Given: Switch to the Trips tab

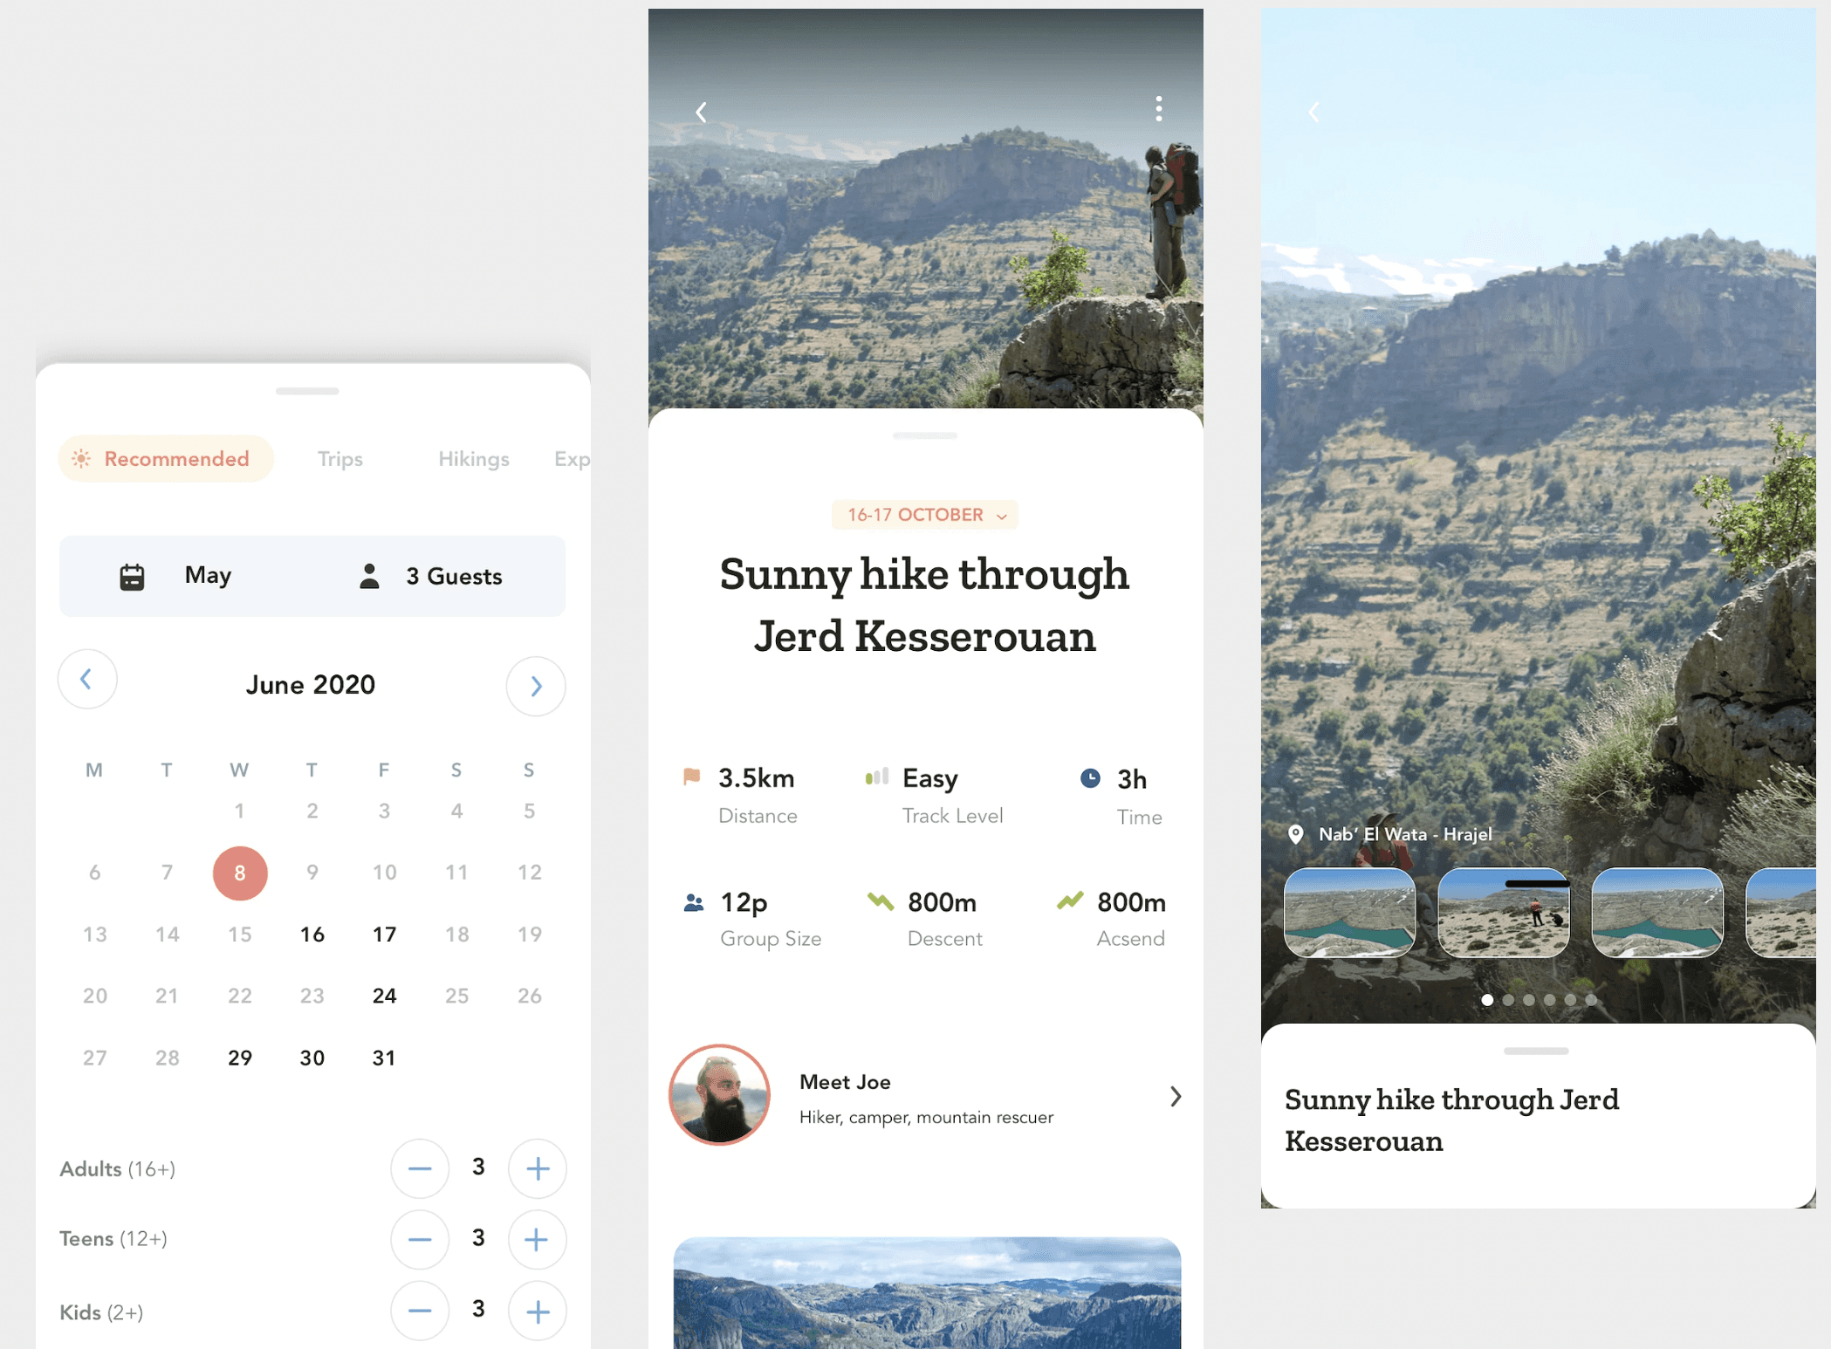Looking at the screenshot, I should tap(339, 459).
